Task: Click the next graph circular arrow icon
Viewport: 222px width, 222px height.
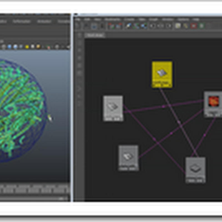Action: click(x=169, y=26)
